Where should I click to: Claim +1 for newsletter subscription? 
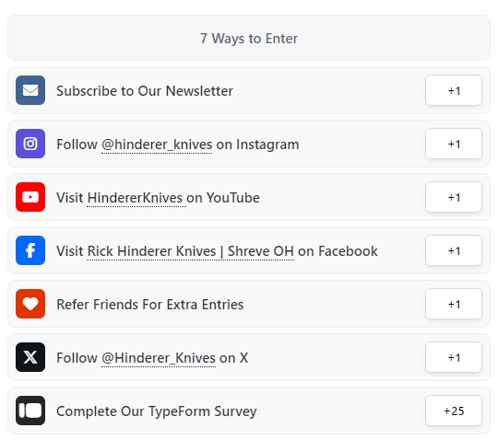[x=454, y=90]
